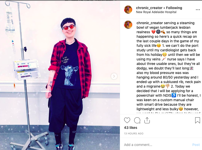Click the wheelchair emoji after NDIS
202x150 pixels.
click(x=174, y=95)
